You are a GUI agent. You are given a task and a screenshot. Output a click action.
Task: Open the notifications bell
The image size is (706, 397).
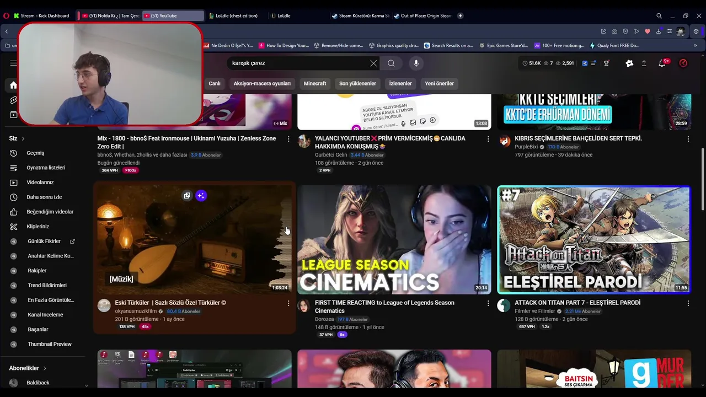point(662,63)
